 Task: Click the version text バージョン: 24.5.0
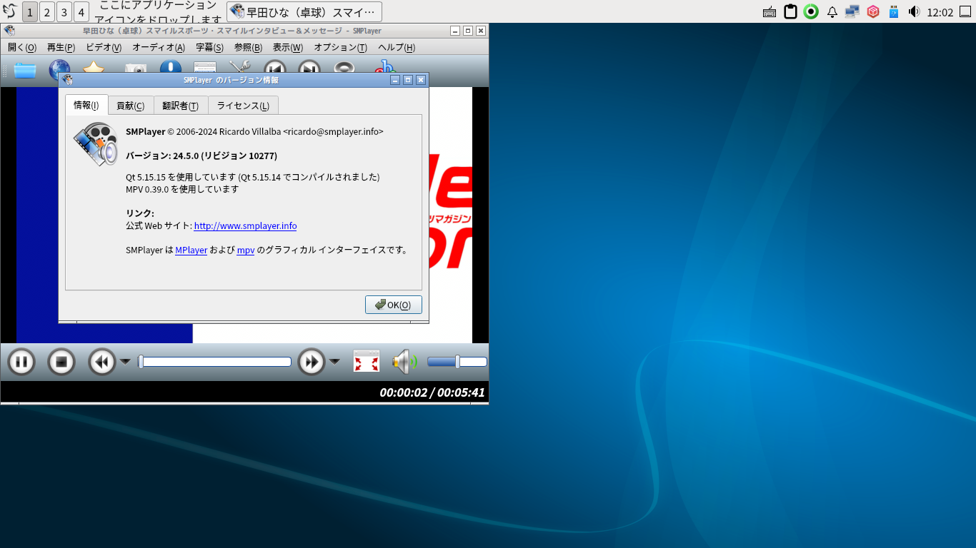pos(201,156)
